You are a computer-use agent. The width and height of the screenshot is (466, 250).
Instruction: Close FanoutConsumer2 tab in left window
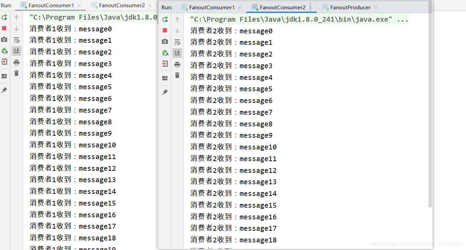click(150, 6)
